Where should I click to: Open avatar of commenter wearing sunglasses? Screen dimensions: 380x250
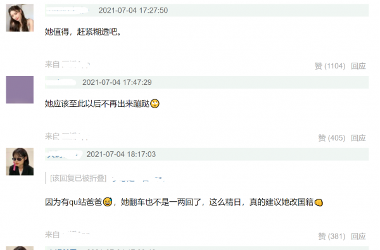pyautogui.click(x=20, y=161)
